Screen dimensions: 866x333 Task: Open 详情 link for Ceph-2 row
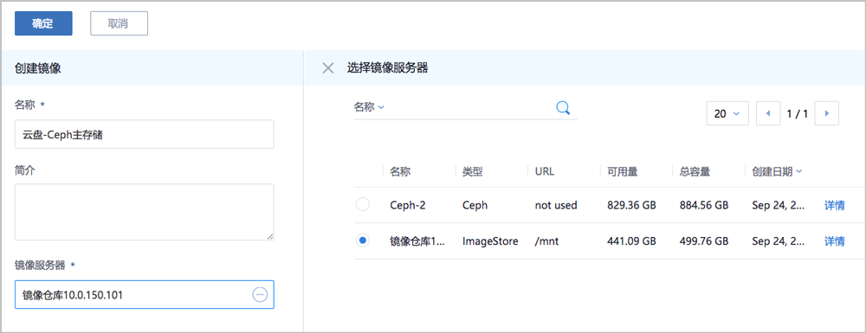click(x=835, y=206)
